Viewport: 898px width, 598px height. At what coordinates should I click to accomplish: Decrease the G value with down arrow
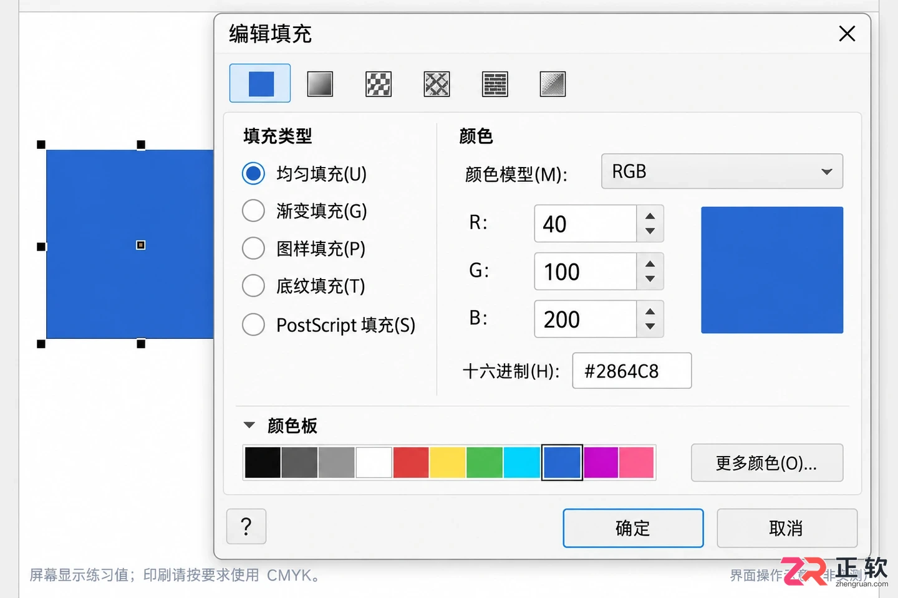coord(650,279)
